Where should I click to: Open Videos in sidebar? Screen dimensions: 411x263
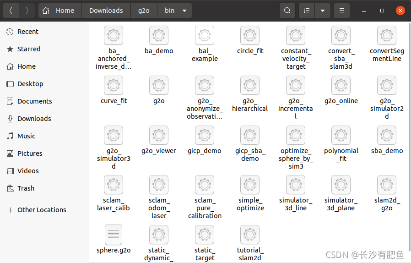click(44, 171)
